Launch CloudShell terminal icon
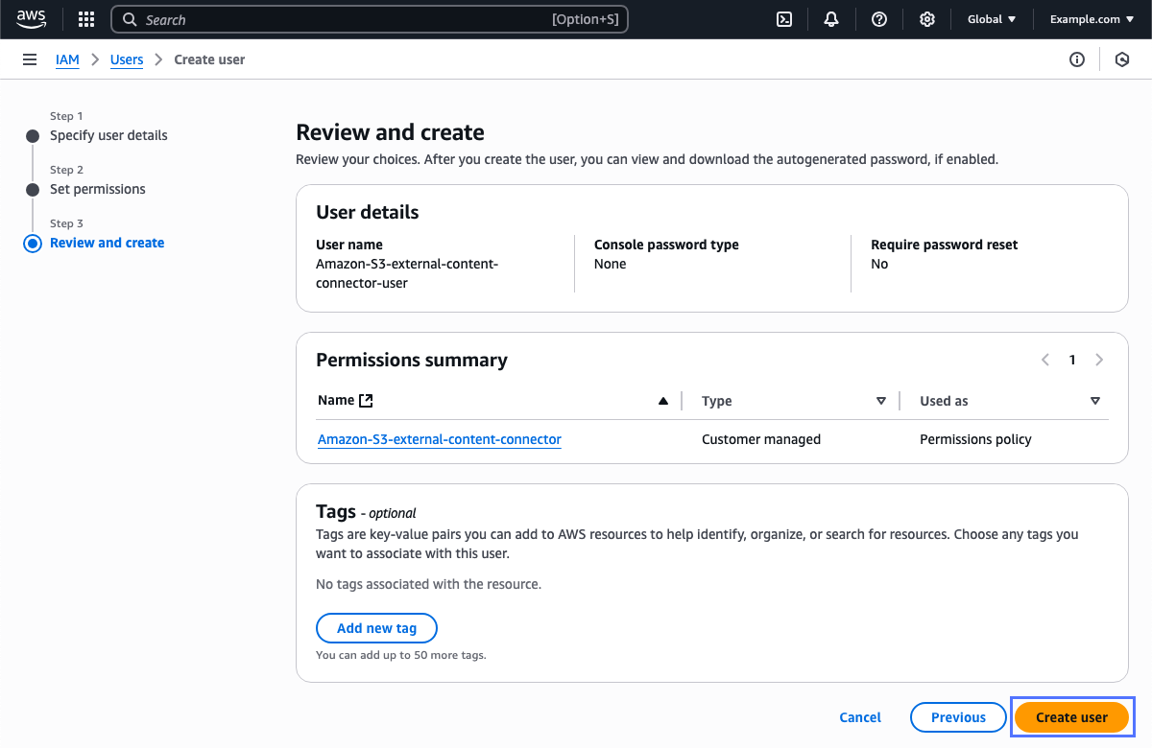Image resolution: width=1152 pixels, height=748 pixels. coord(784,19)
